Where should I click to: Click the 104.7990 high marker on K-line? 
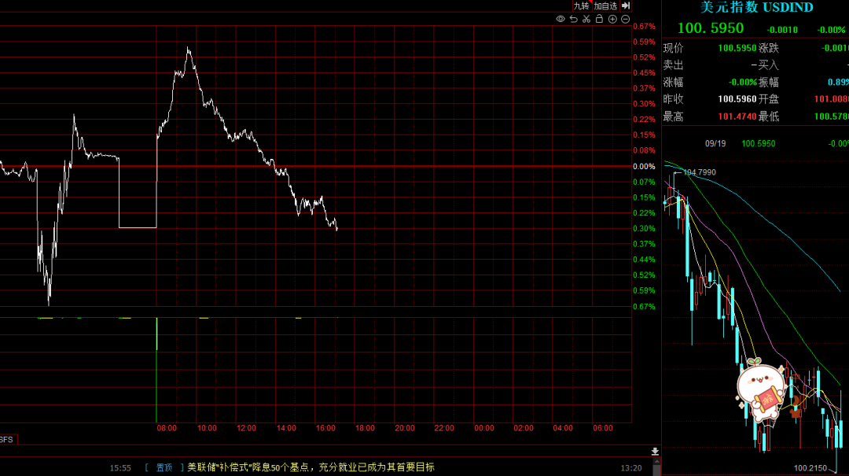(x=699, y=172)
